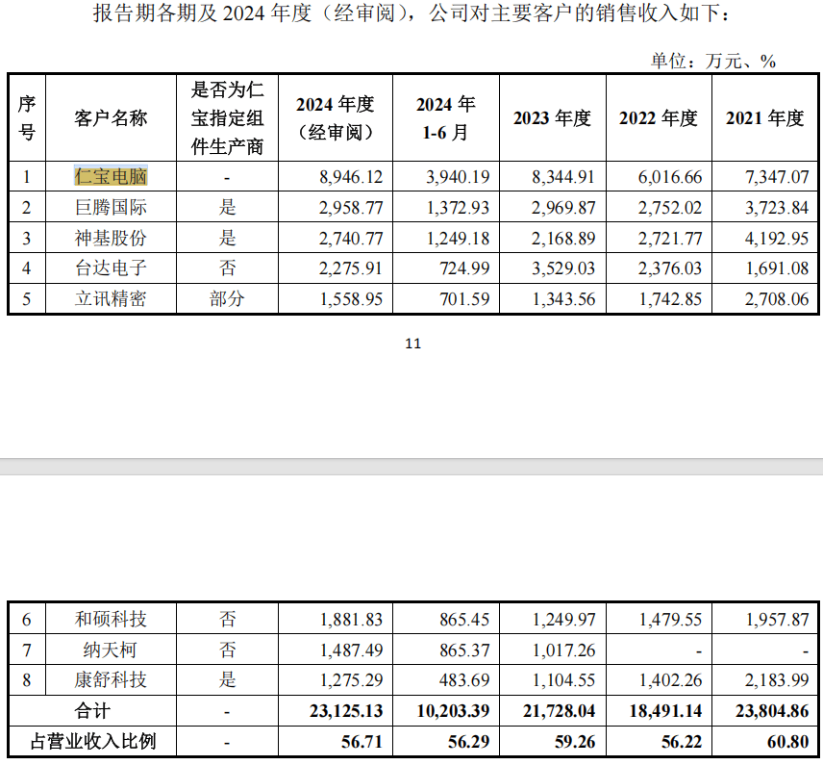Click 部分 in the 立讯精密 row
The width and height of the screenshot is (823, 765).
click(227, 298)
